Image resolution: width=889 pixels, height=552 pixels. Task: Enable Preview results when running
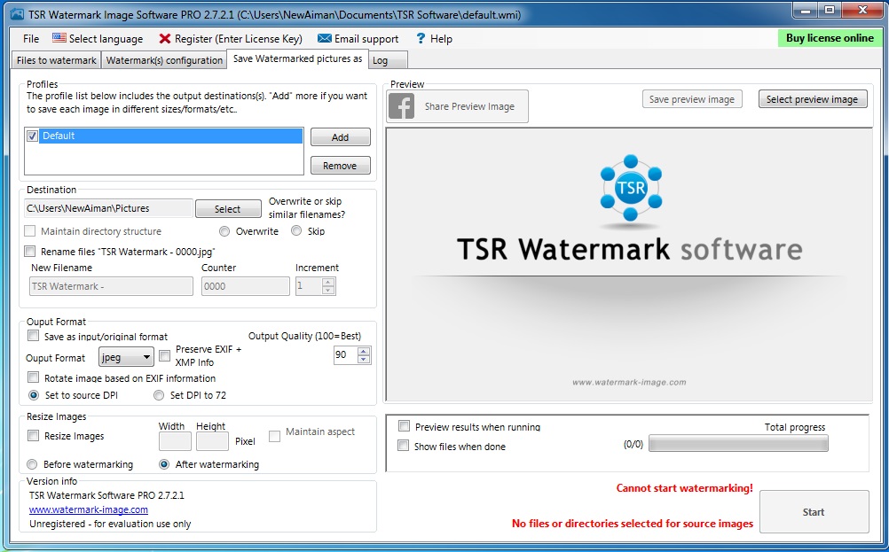[405, 426]
